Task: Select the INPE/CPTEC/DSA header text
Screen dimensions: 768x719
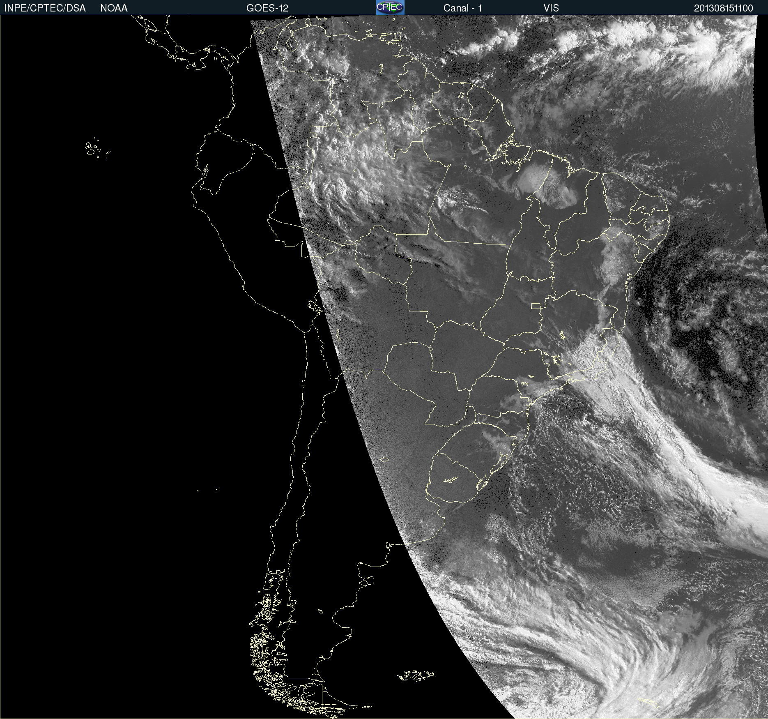Action: (45, 8)
